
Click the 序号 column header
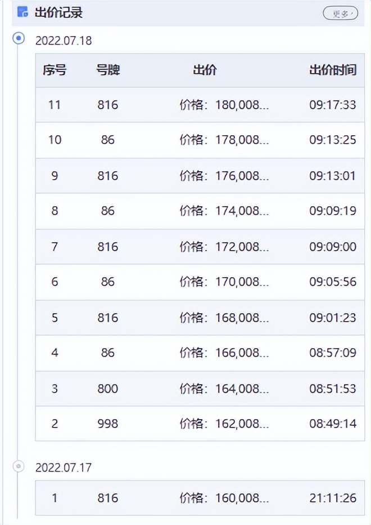55,70
